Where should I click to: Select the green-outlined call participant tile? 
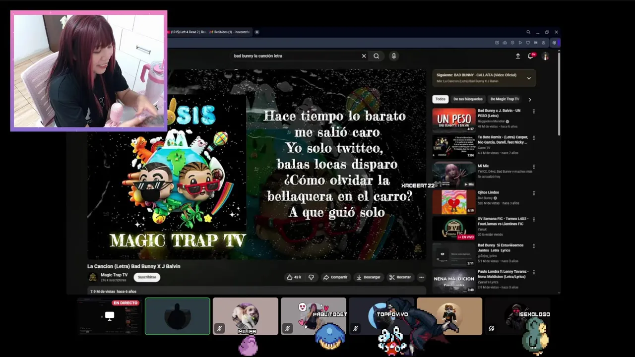[178, 316]
